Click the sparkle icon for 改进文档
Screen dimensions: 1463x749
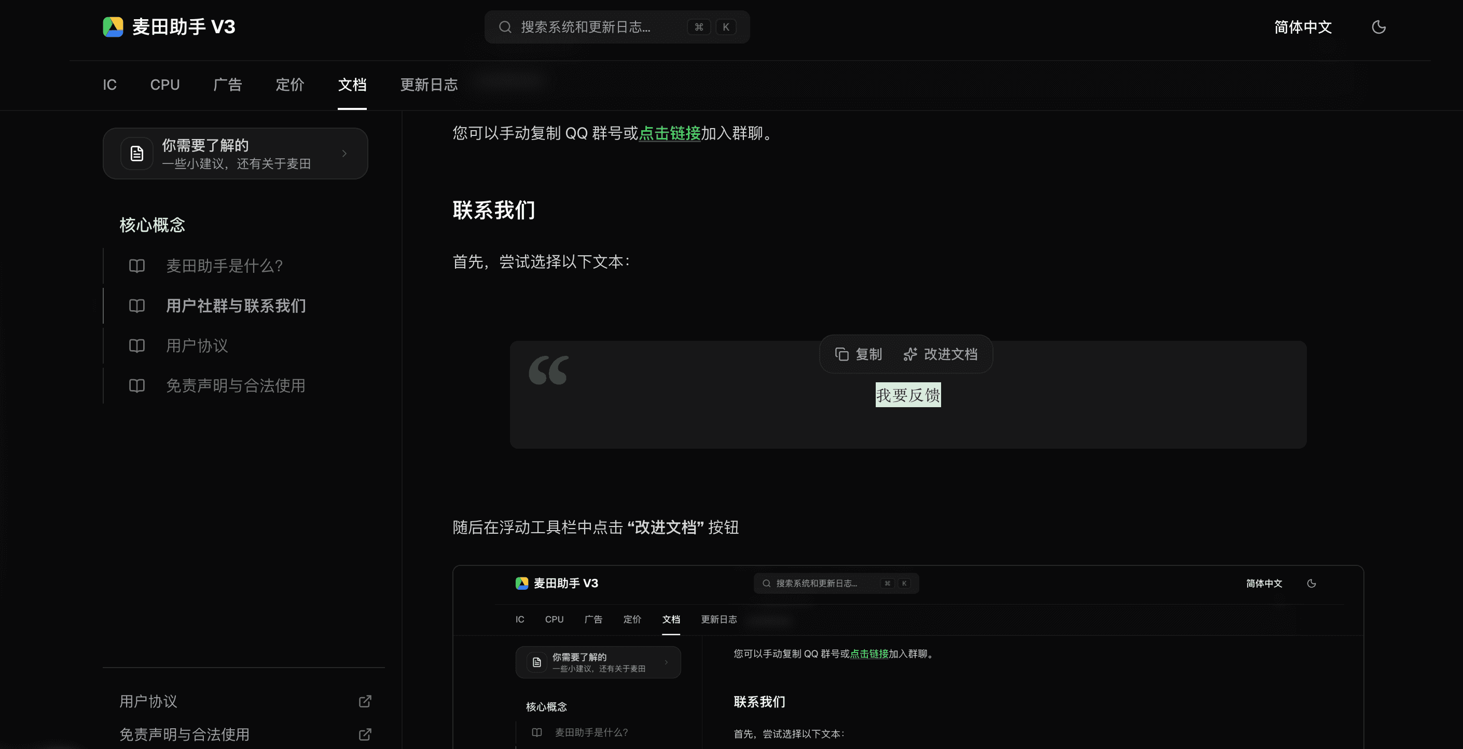[910, 354]
